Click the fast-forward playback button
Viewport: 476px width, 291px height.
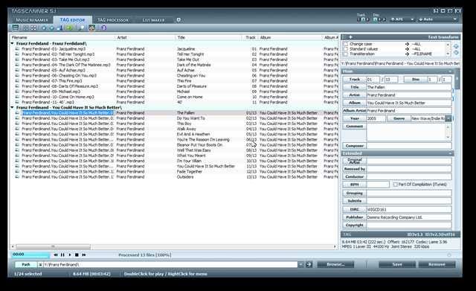[x=84, y=255]
